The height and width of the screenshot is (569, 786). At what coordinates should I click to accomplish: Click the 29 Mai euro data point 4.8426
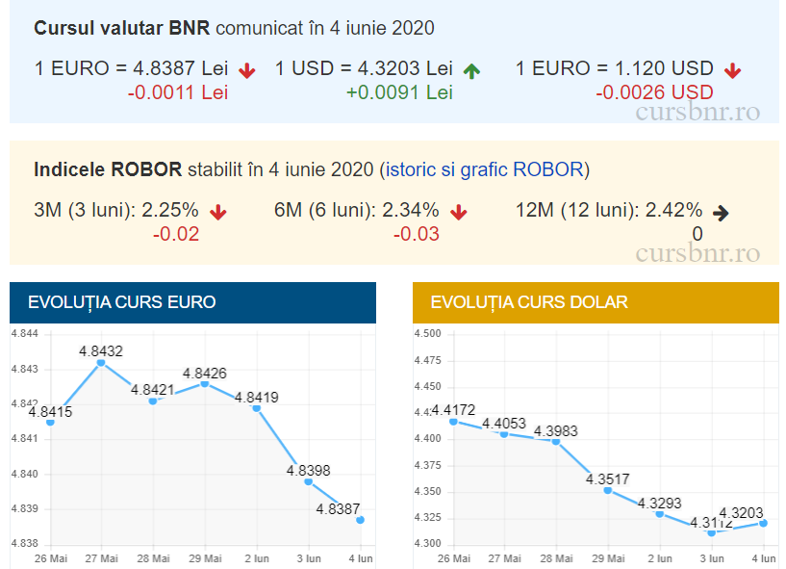[x=204, y=383]
